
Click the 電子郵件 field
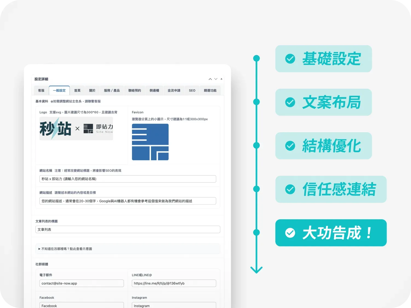[x=82, y=283]
